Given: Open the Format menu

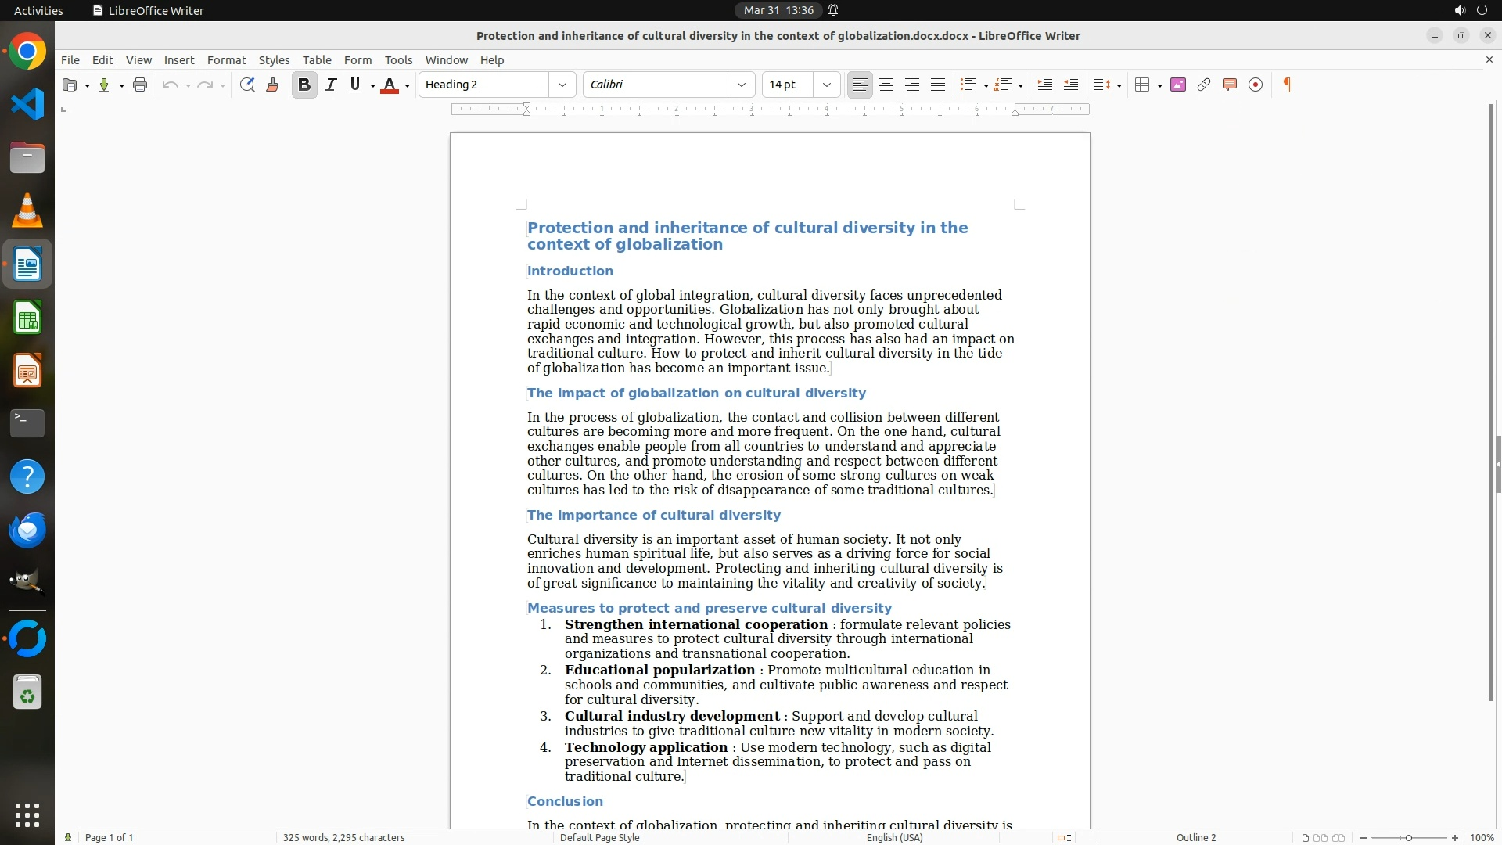Looking at the screenshot, I should pos(226,59).
